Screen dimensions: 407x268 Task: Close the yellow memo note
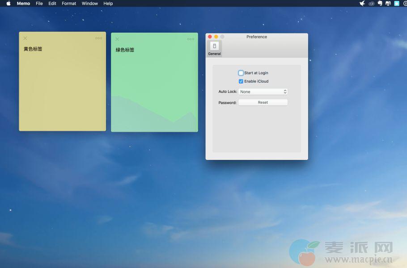[25, 38]
